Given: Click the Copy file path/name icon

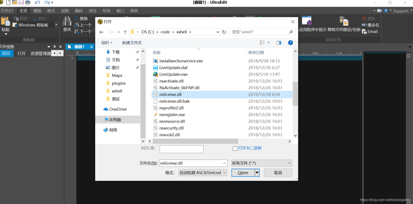Looking at the screenshot, I should [x=344, y=21].
